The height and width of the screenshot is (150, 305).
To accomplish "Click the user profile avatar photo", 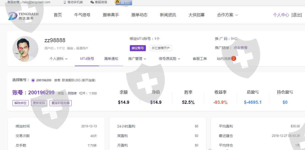I will pos(25,49).
